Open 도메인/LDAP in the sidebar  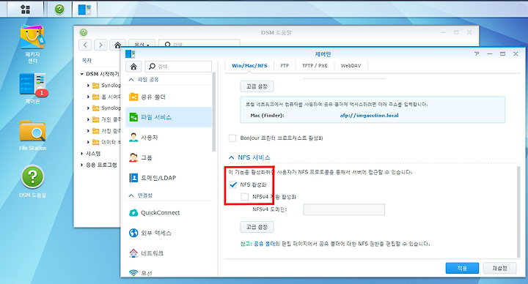click(169, 178)
